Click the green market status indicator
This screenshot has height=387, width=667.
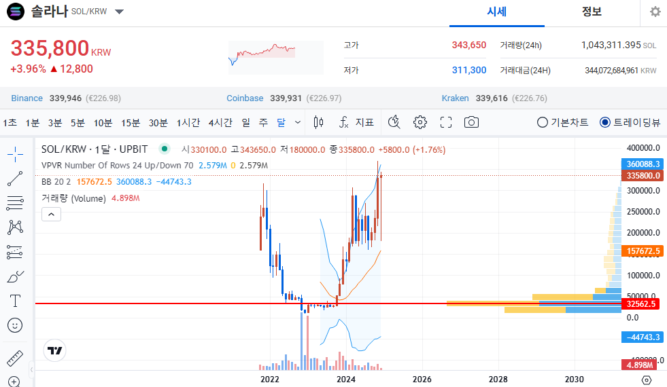tap(164, 149)
